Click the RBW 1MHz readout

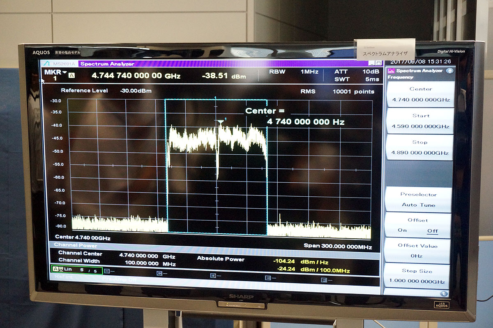click(x=294, y=72)
